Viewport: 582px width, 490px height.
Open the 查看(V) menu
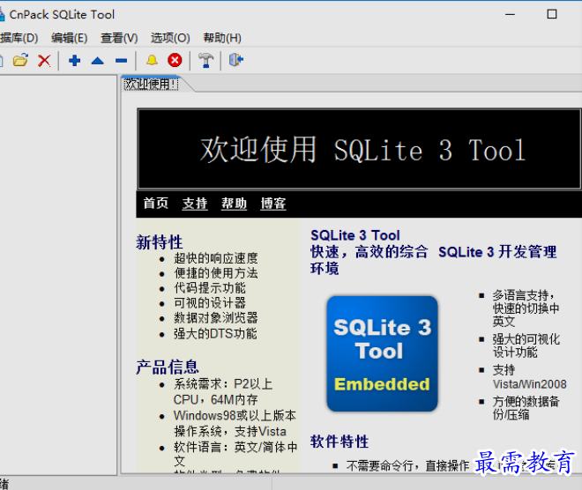(119, 38)
